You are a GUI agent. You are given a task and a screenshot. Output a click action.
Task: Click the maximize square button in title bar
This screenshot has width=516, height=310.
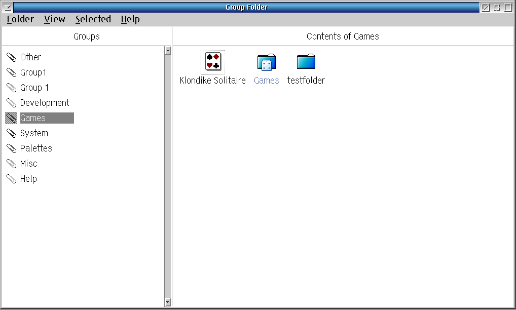(x=508, y=7)
